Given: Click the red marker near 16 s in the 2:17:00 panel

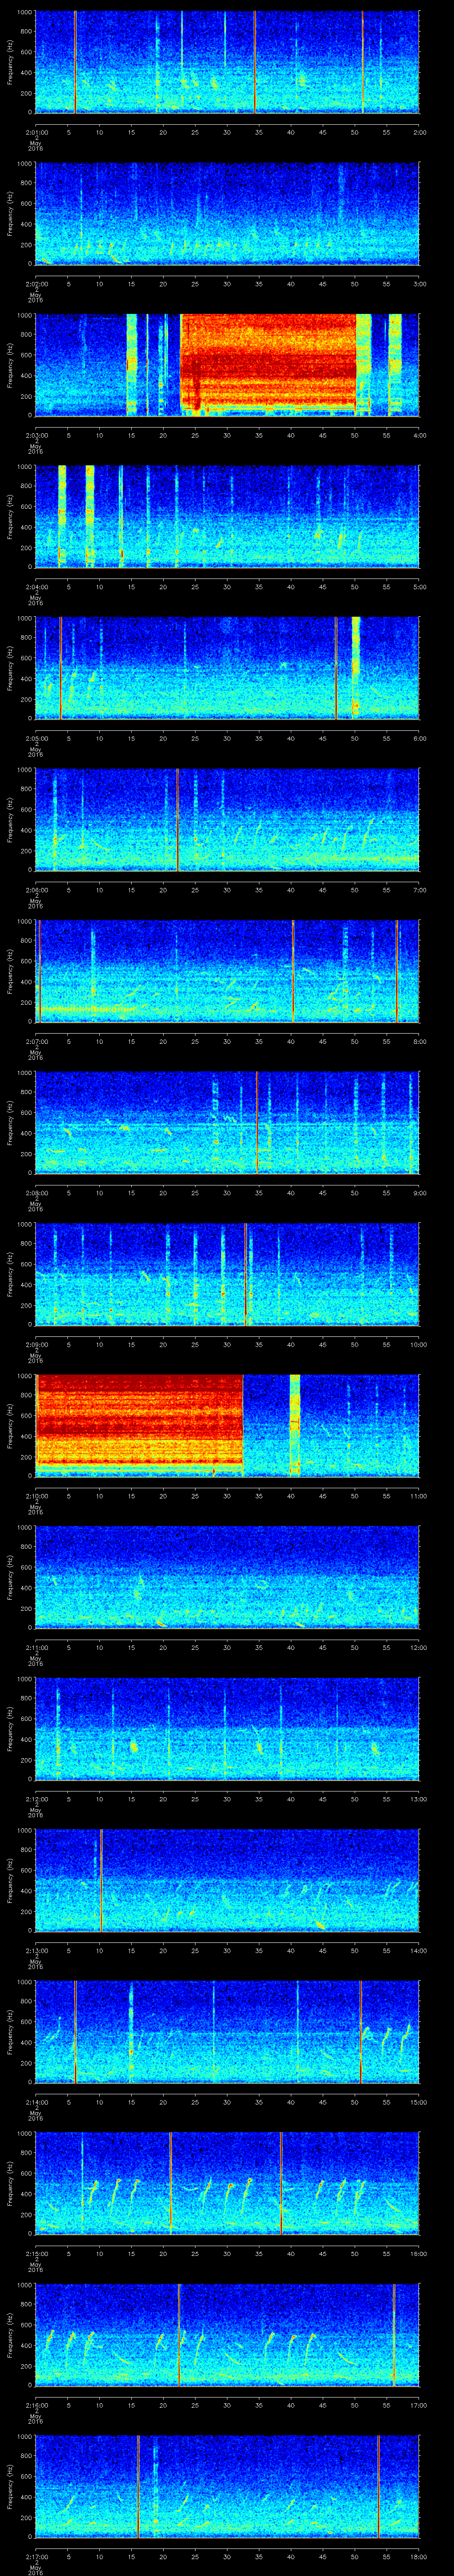Looking at the screenshot, I should (x=139, y=2486).
